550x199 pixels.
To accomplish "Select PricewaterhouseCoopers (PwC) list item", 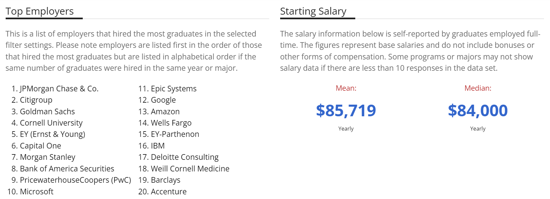I will pyautogui.click(x=75, y=180).
